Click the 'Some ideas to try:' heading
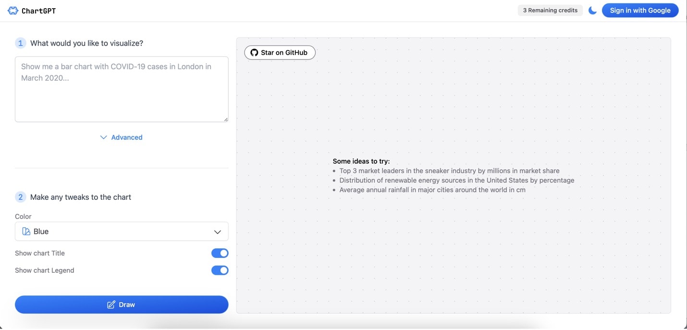The height and width of the screenshot is (330, 687). (361, 161)
